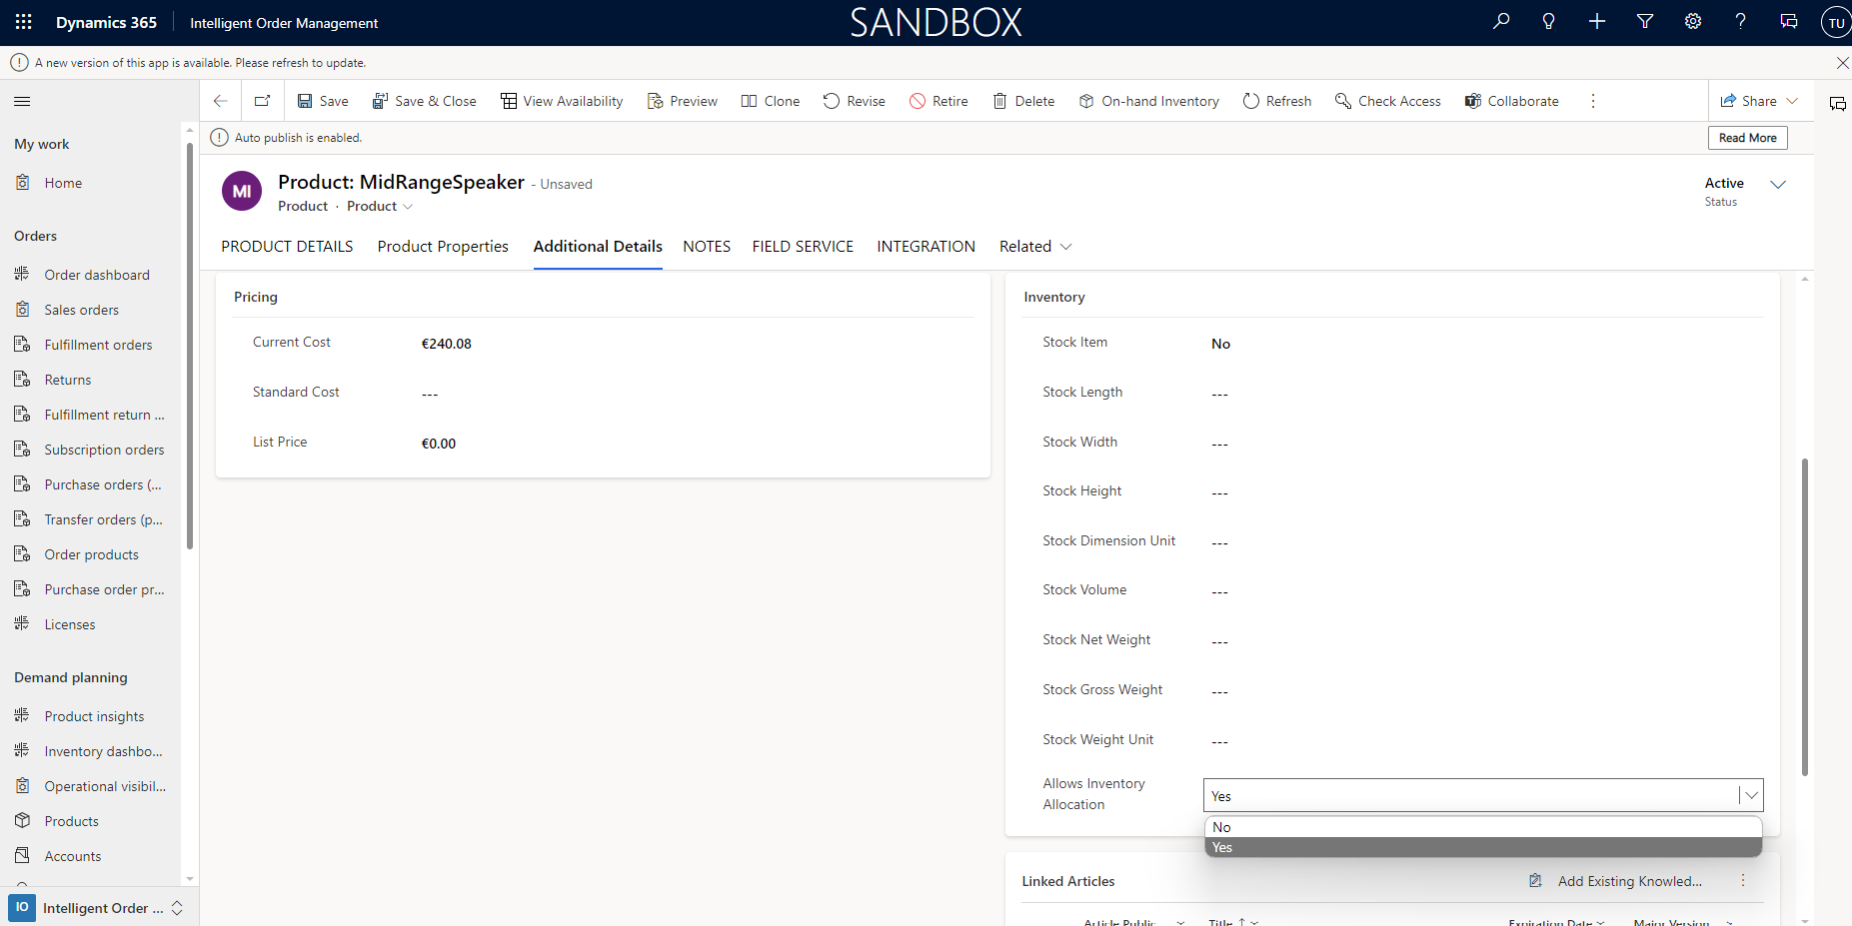
Task: Open the advanced find funnel icon
Action: pos(1645,21)
